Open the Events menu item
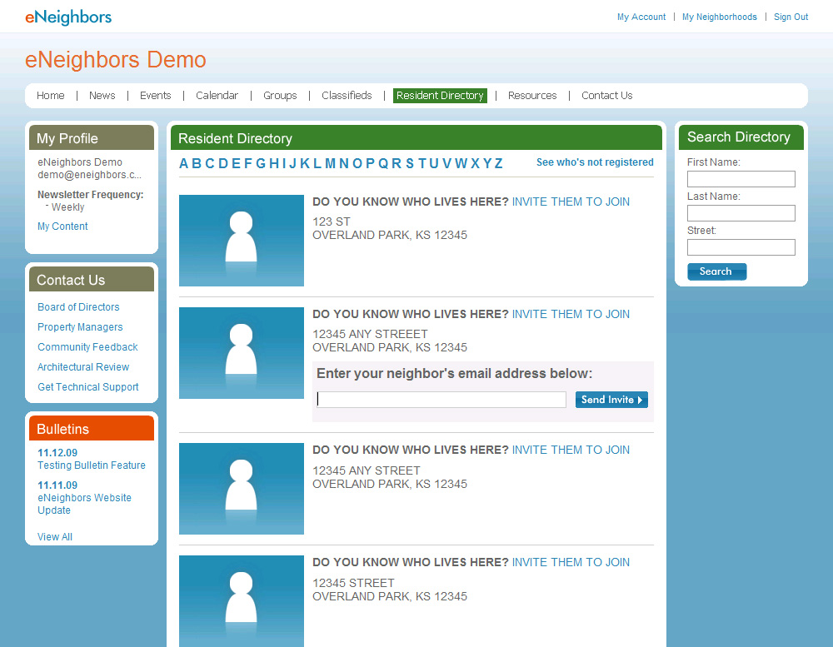Image resolution: width=833 pixels, height=647 pixels. click(x=155, y=96)
